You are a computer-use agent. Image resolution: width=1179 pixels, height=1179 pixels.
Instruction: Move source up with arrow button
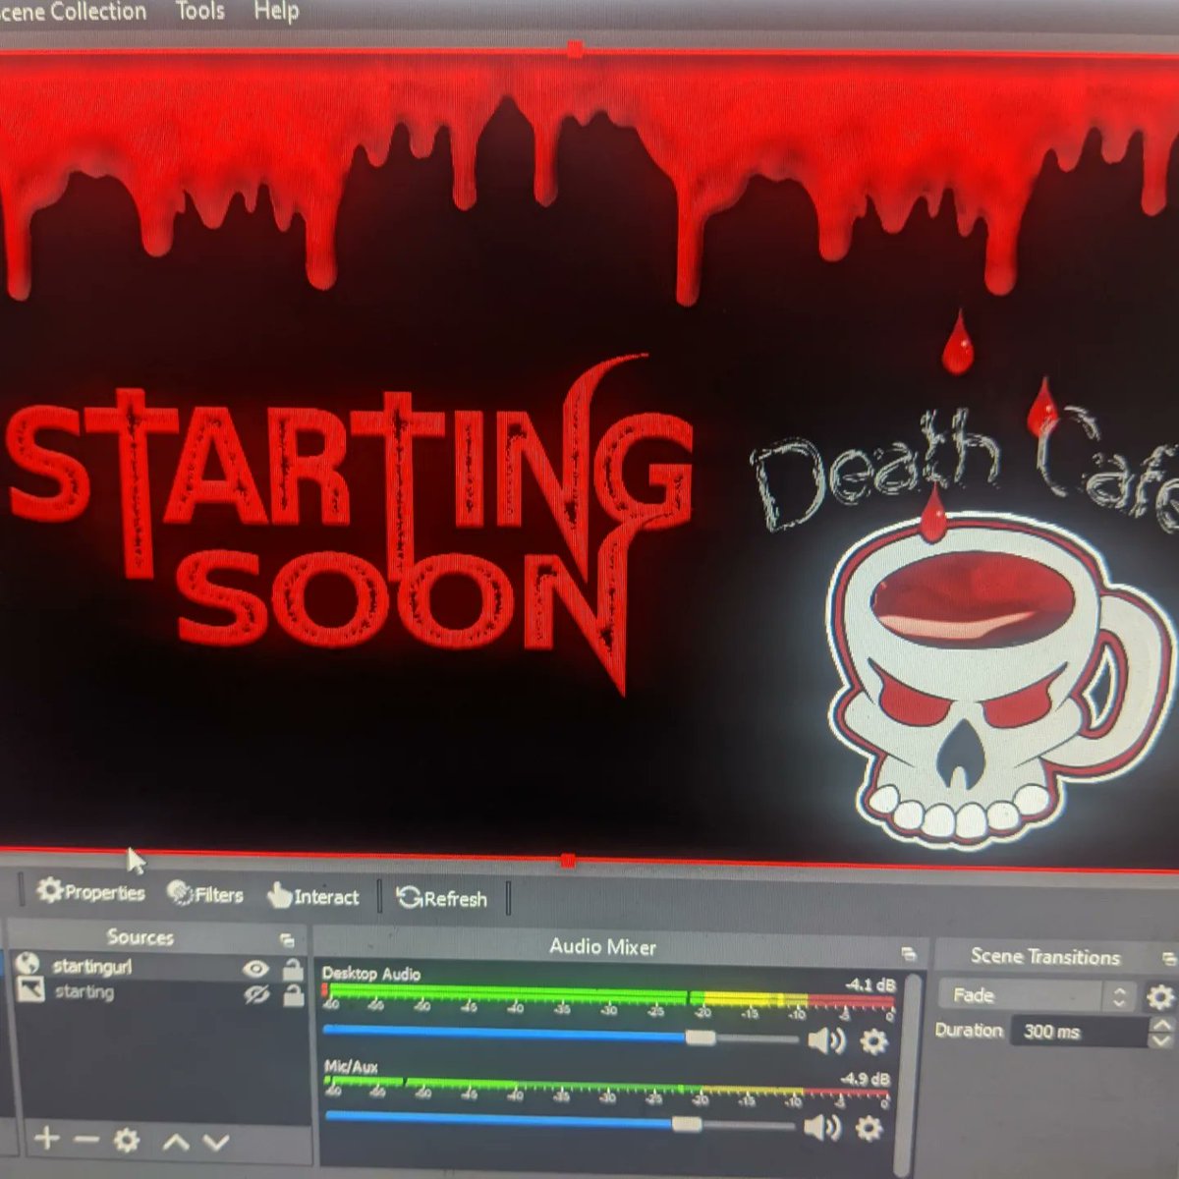(x=175, y=1141)
